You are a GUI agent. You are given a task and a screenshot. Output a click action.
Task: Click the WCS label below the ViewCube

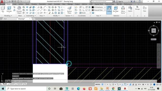click(154, 39)
